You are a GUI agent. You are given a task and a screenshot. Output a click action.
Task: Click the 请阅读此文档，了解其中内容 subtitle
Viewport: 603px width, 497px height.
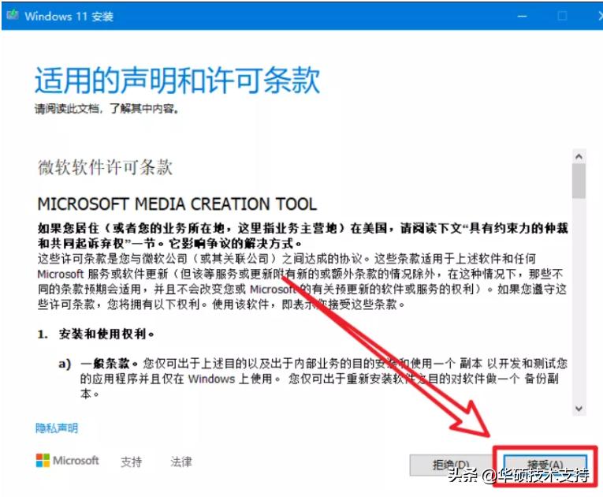pyautogui.click(x=107, y=109)
